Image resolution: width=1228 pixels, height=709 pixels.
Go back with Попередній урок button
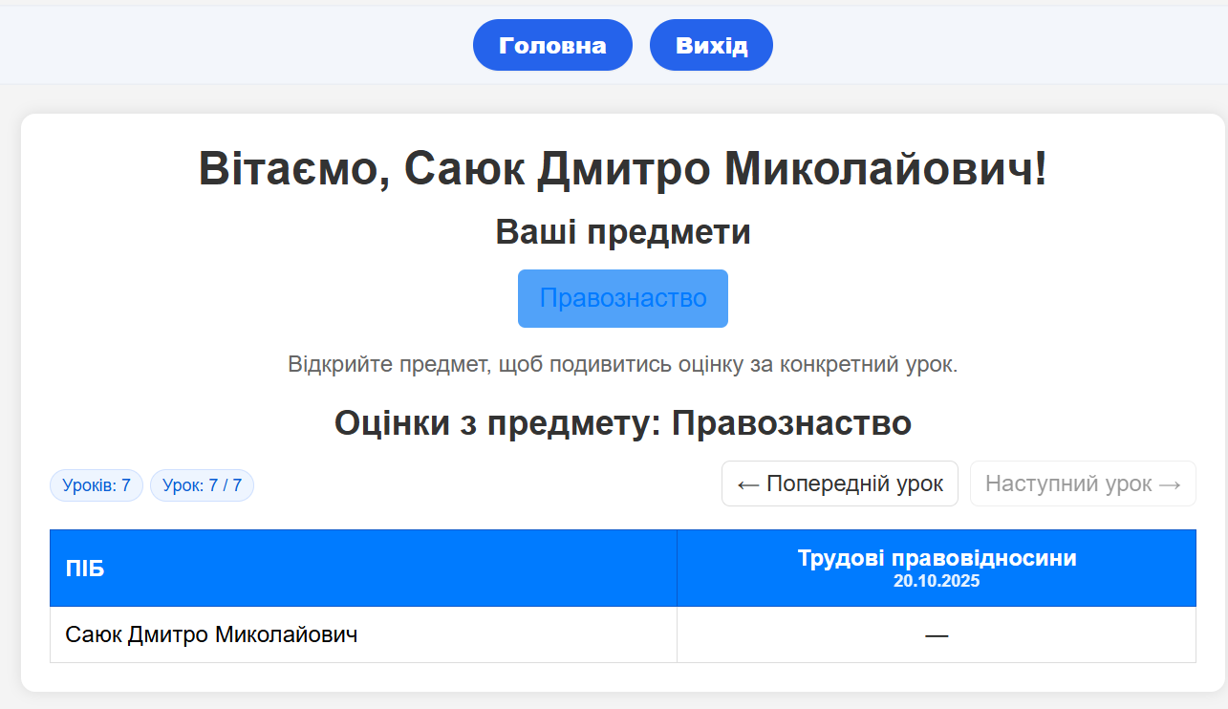pyautogui.click(x=839, y=483)
